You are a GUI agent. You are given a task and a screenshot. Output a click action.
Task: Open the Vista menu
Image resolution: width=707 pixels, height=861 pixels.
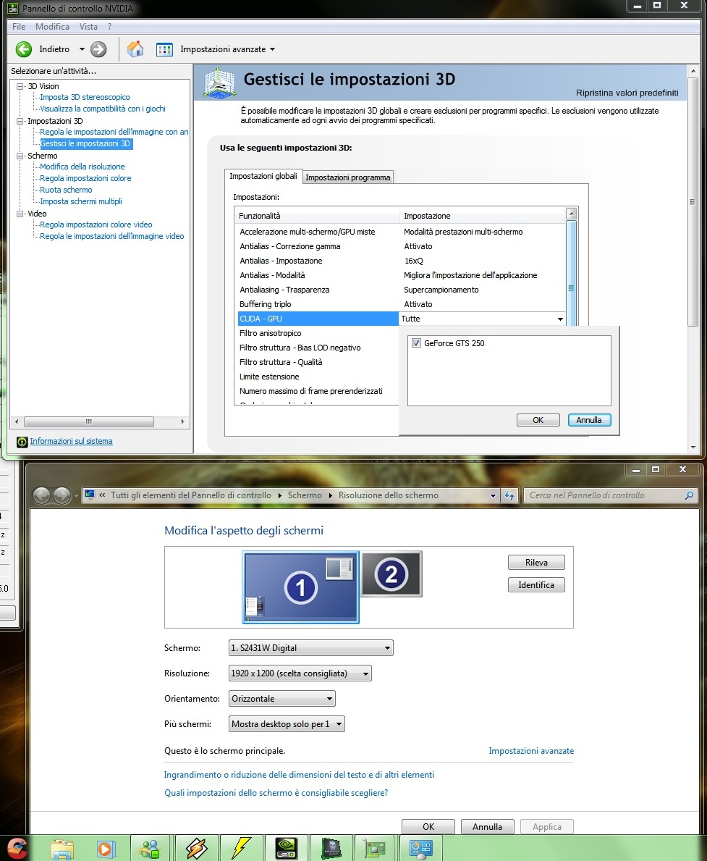(x=88, y=26)
